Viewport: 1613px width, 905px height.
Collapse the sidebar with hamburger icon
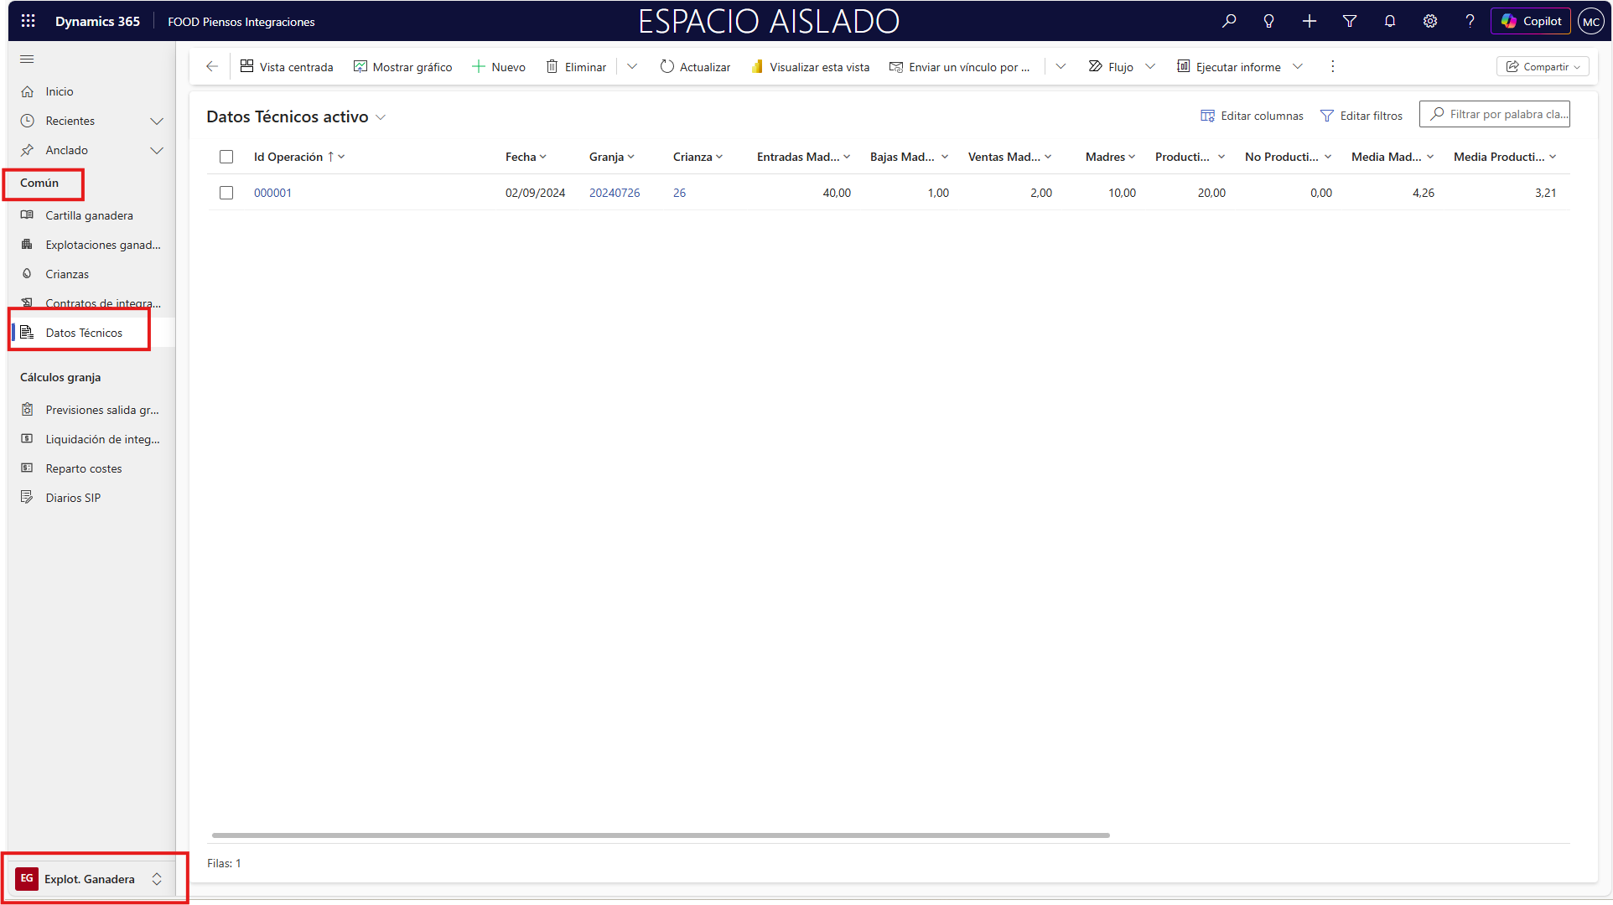[27, 59]
